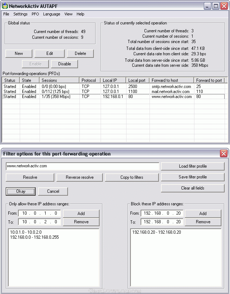Select the mail.networkactiv.com row
230x294 pixels.
coord(114,92)
